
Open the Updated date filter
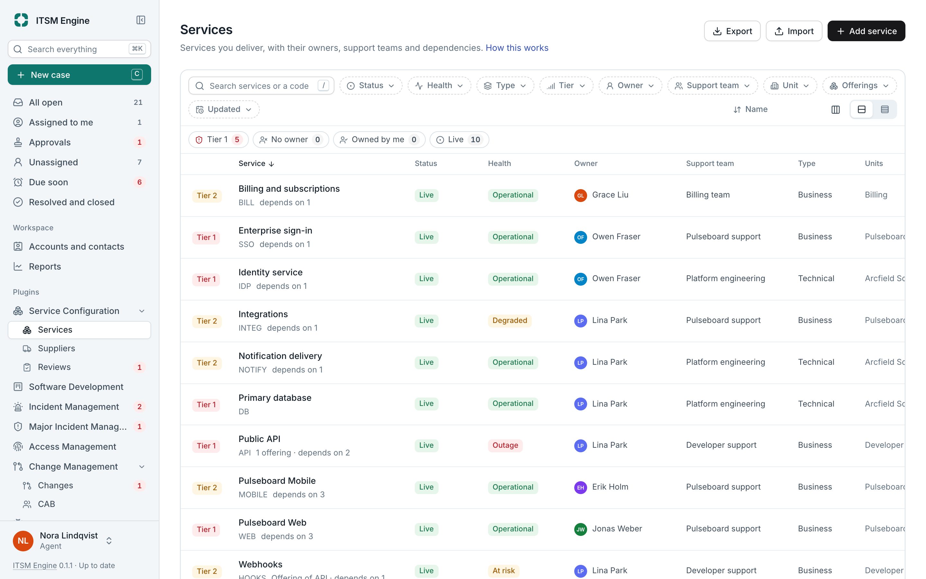coord(224,109)
